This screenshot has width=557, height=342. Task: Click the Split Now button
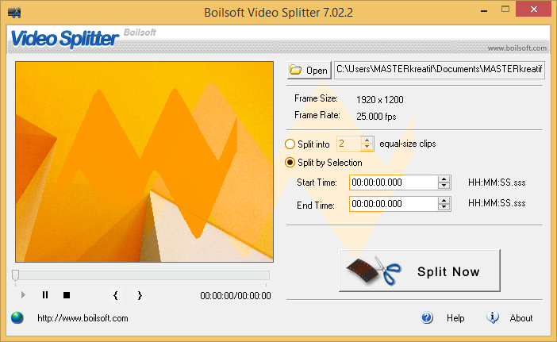[420, 272]
